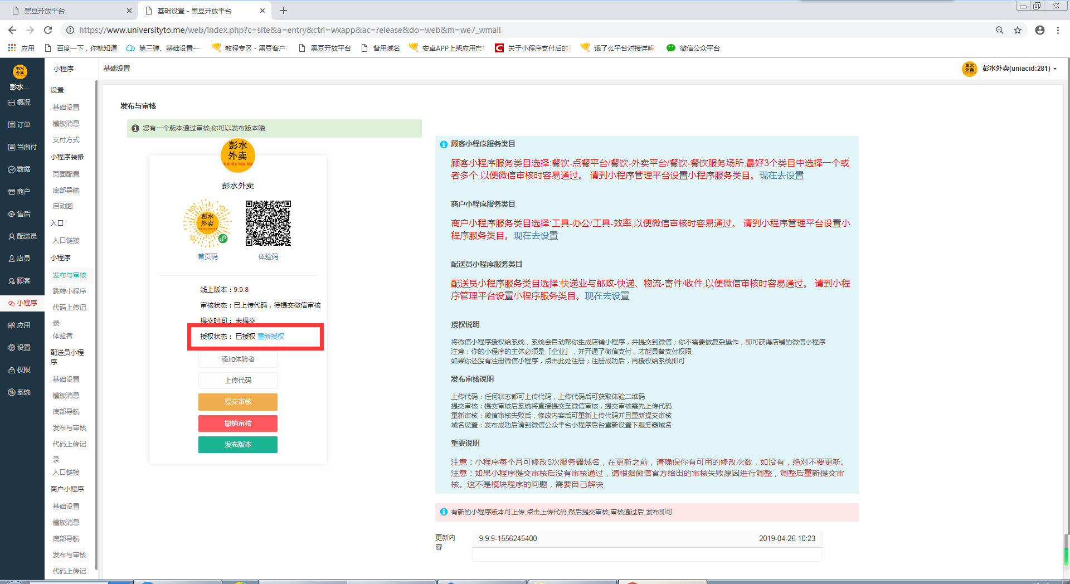Open 底部导航 under 小程序装修
Image resolution: width=1070 pixels, height=584 pixels.
click(66, 191)
